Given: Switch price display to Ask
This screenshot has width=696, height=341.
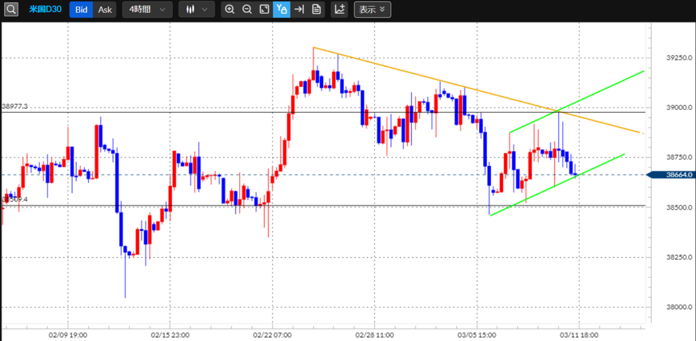Looking at the screenshot, I should (105, 9).
